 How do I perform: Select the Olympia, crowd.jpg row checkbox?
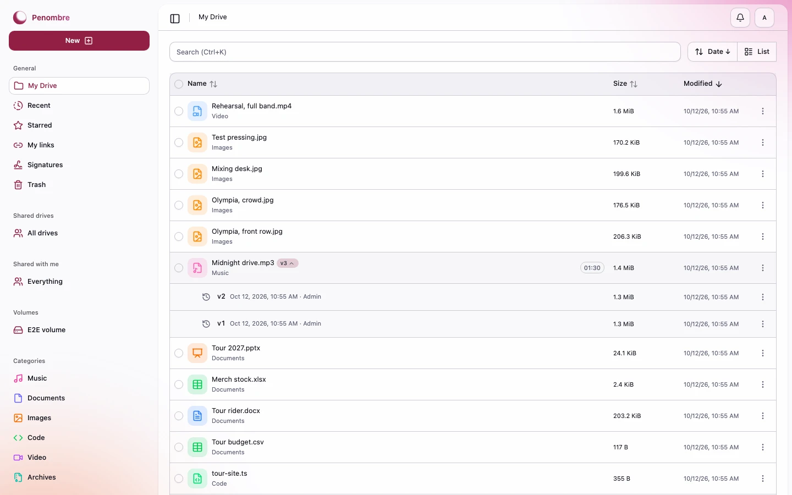pyautogui.click(x=179, y=205)
